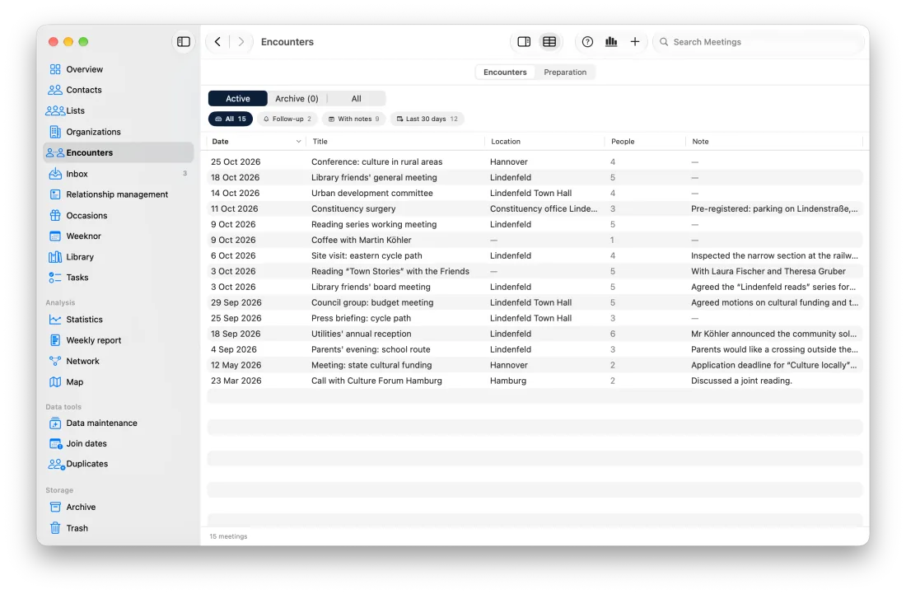Open the bar chart statistics icon
The image size is (906, 594).
pyautogui.click(x=611, y=41)
